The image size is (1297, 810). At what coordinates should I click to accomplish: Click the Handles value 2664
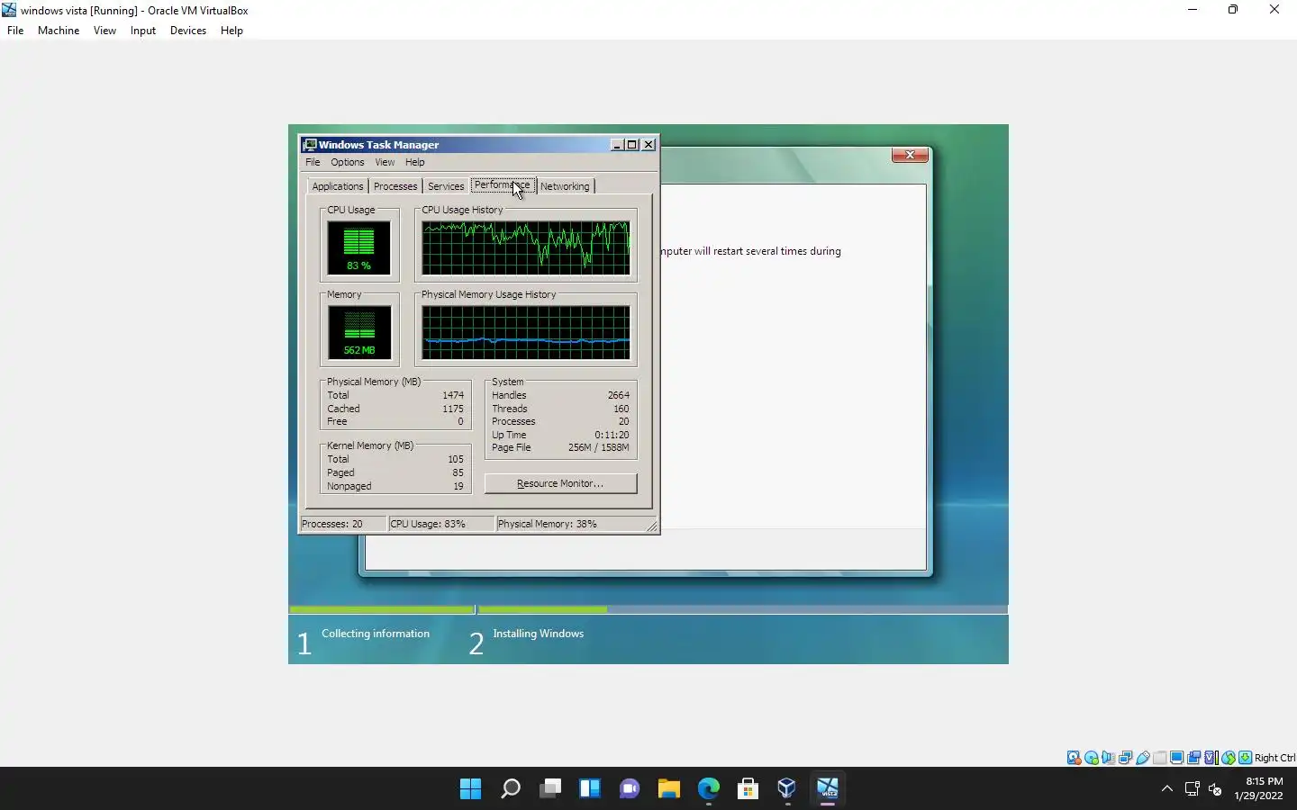pos(618,395)
